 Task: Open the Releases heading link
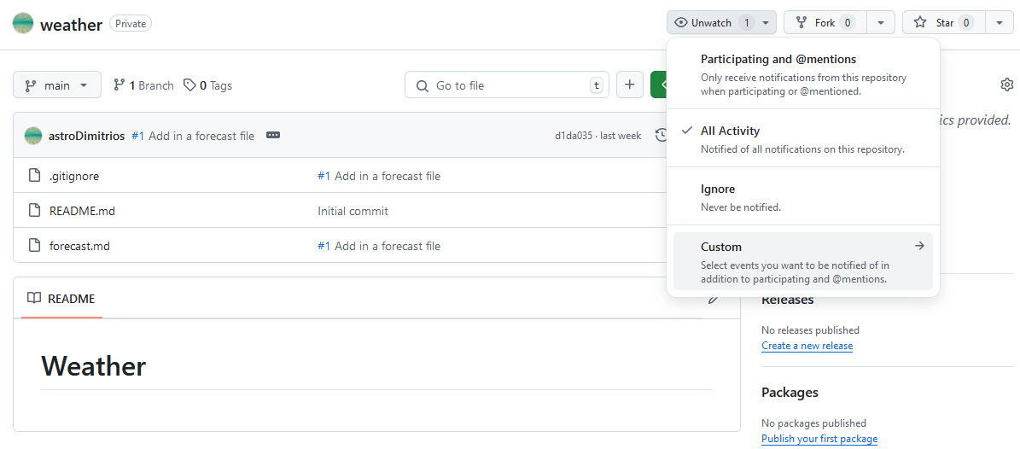pos(787,300)
